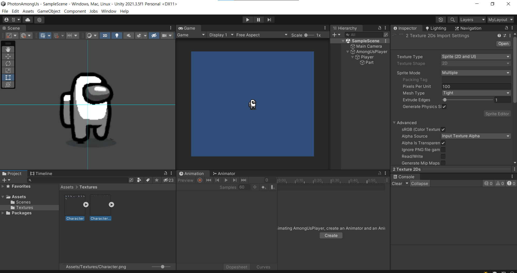The width and height of the screenshot is (517, 273).
Task: Select the Scale tool
Action: coord(8,70)
